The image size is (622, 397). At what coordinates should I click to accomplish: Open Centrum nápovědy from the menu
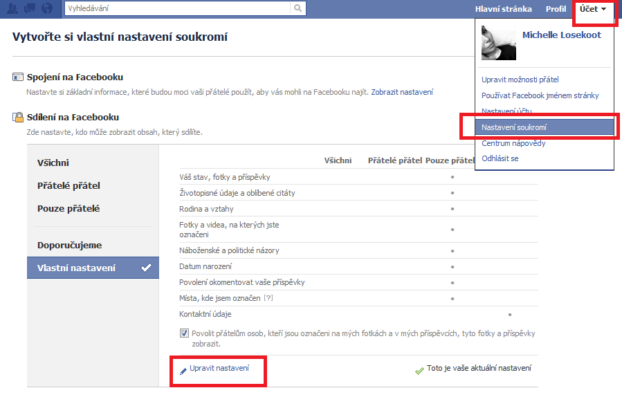pyautogui.click(x=513, y=143)
